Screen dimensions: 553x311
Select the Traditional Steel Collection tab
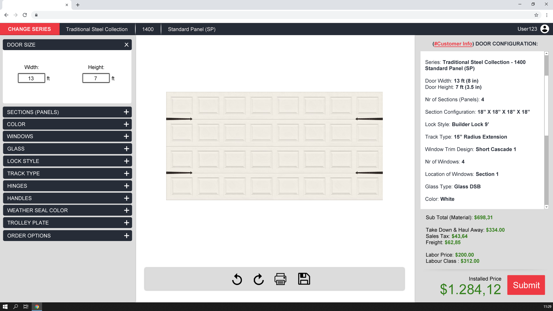(x=97, y=29)
